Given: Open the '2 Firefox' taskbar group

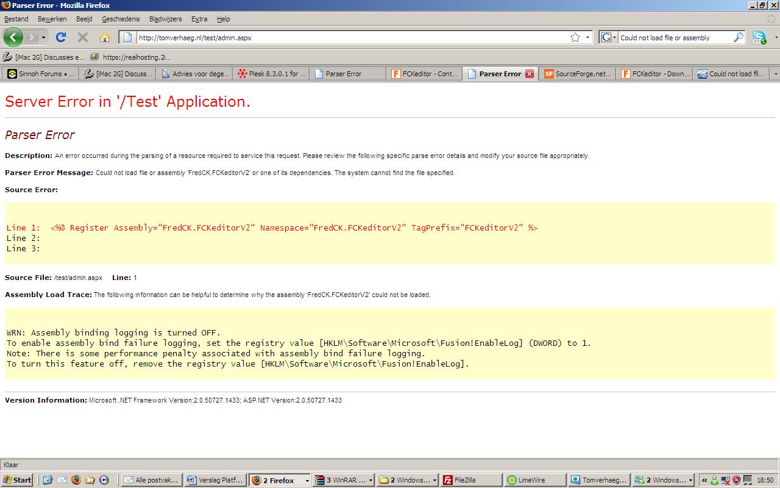Looking at the screenshot, I should point(280,480).
